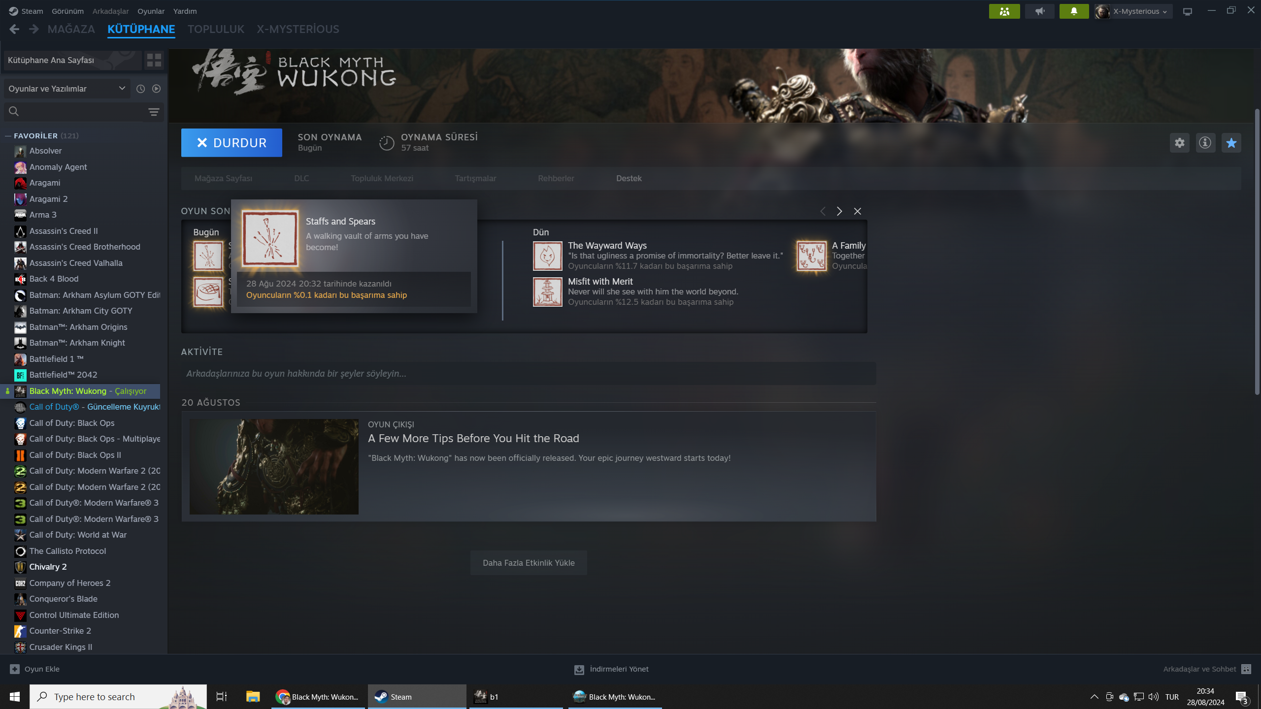Open Destek link
The image size is (1261, 709).
click(x=629, y=179)
